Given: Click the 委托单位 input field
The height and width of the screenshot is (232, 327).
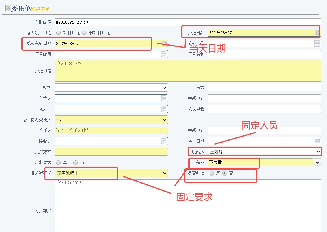Looking at the screenshot, I should (x=264, y=44).
